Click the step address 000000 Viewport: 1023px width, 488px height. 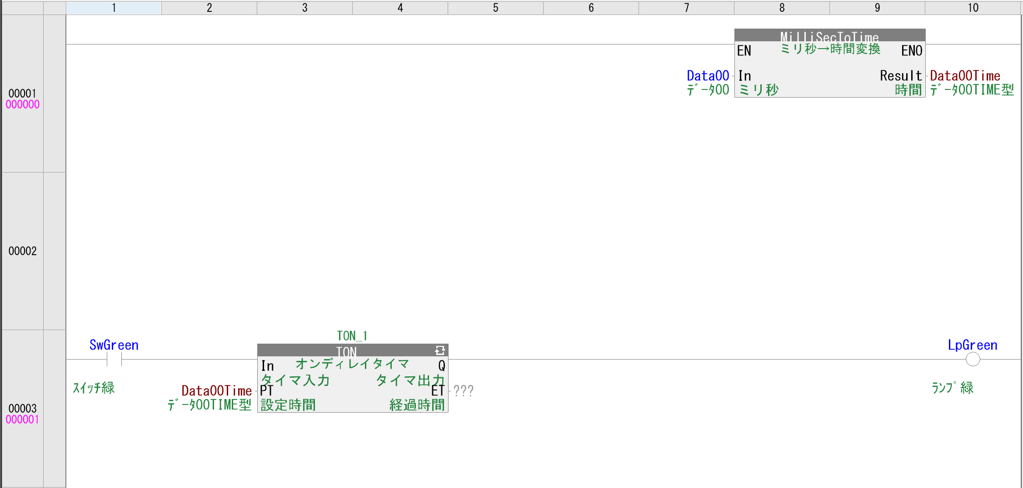point(22,104)
